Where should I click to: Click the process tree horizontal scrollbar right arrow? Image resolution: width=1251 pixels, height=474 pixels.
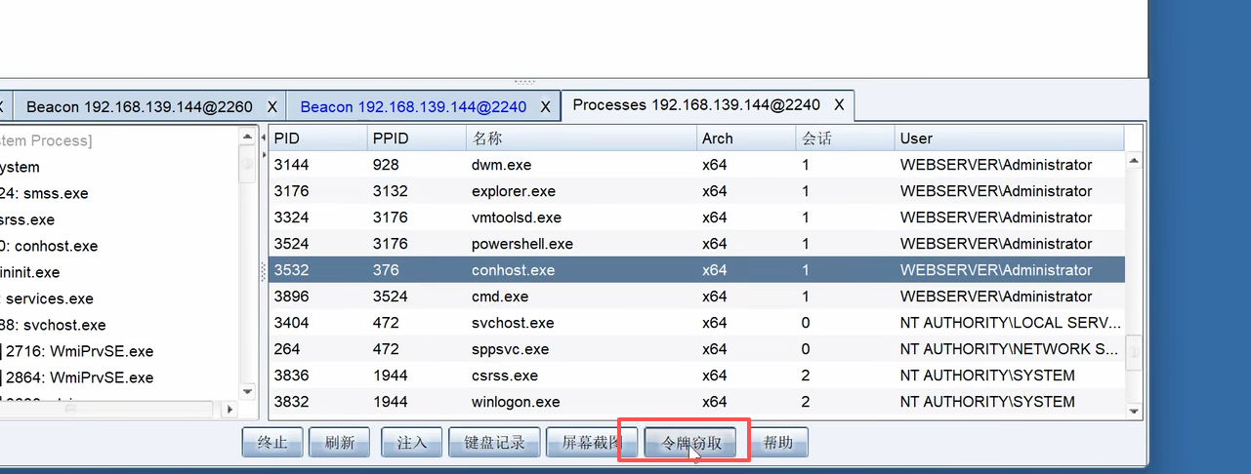pyautogui.click(x=229, y=410)
